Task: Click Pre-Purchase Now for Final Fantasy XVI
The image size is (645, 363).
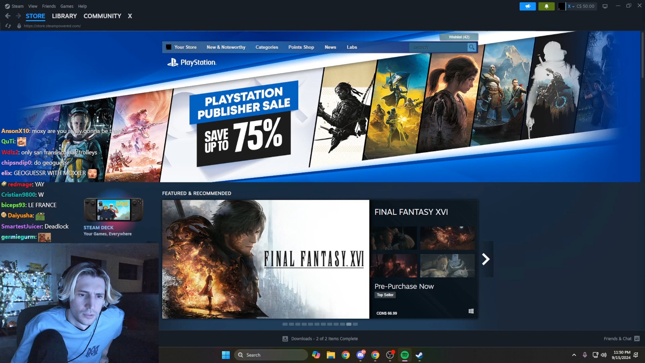Action: pyautogui.click(x=403, y=285)
